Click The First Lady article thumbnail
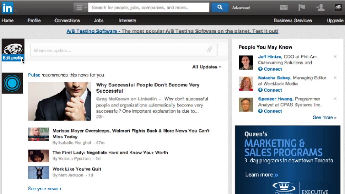The height and width of the screenshot is (194, 345). click(39, 156)
